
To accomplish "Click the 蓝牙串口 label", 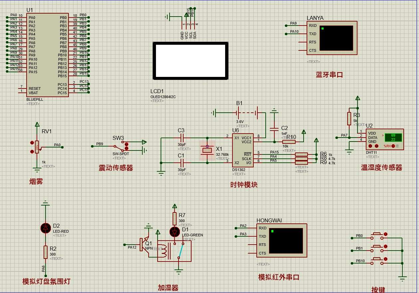I will click(329, 75).
